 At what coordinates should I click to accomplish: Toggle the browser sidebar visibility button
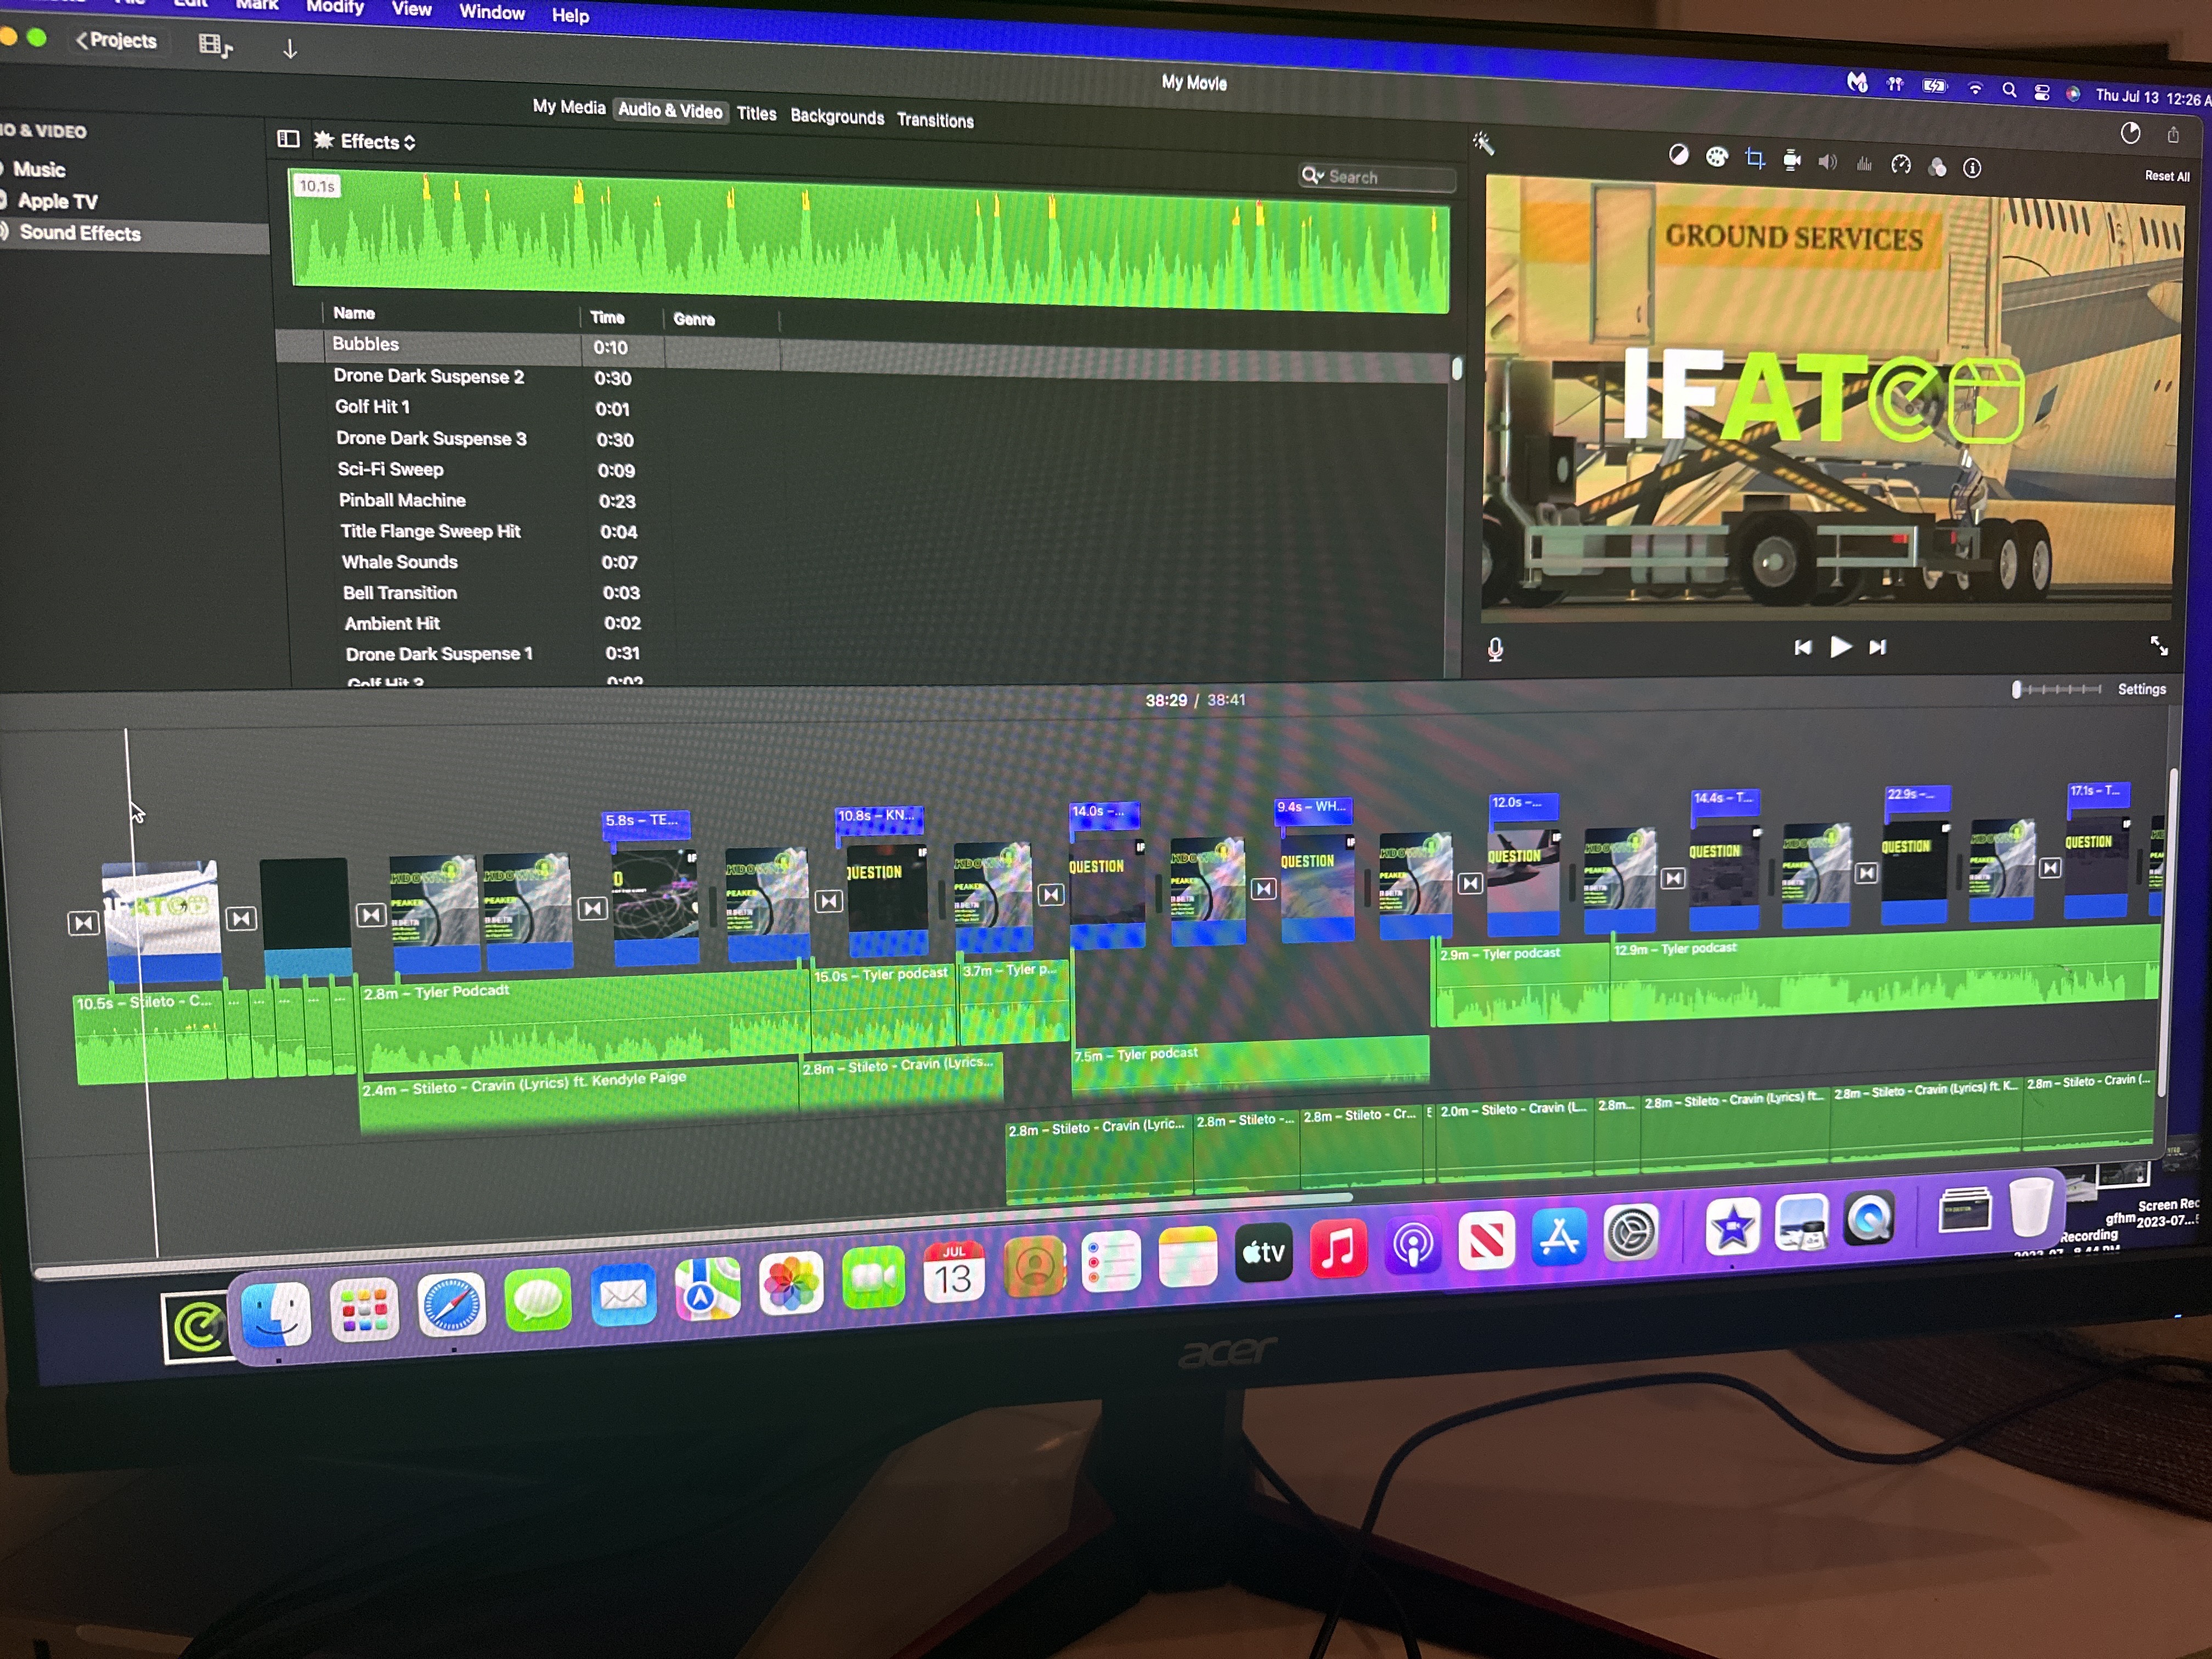(x=288, y=139)
